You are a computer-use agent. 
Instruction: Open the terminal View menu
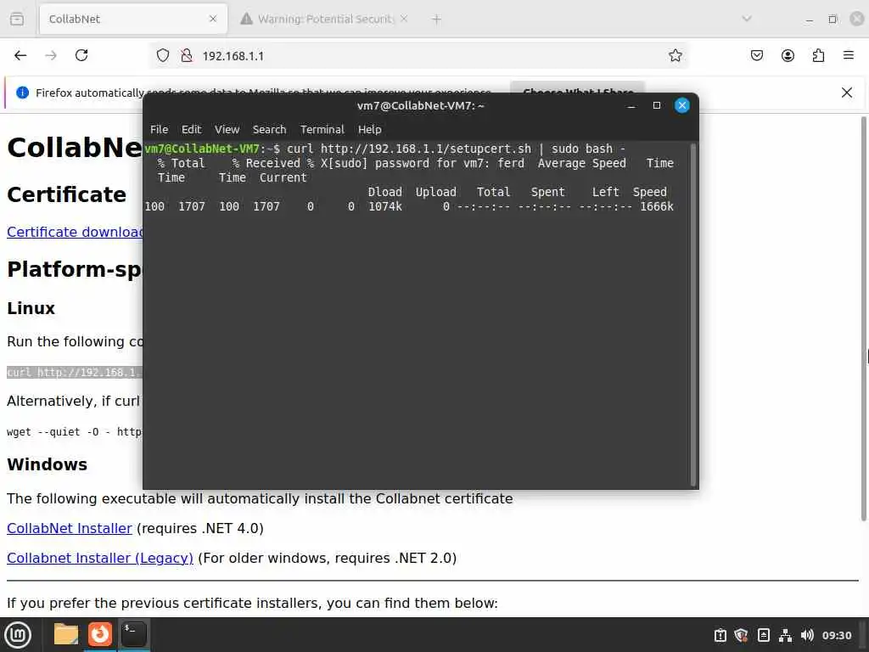(227, 129)
